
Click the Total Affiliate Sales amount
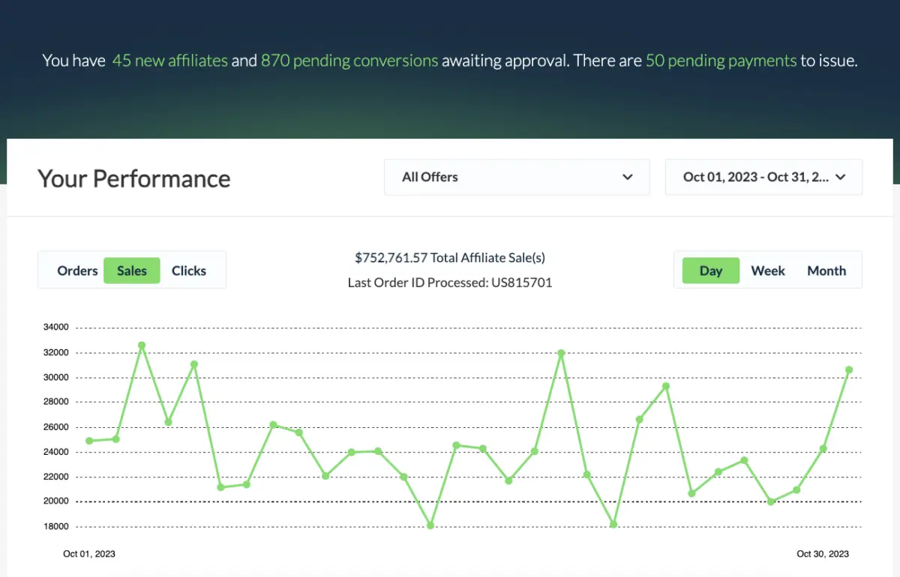(x=450, y=257)
